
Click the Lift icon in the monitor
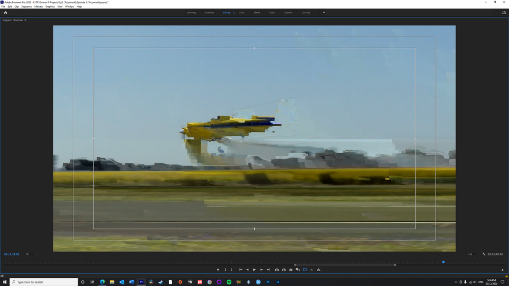277,270
